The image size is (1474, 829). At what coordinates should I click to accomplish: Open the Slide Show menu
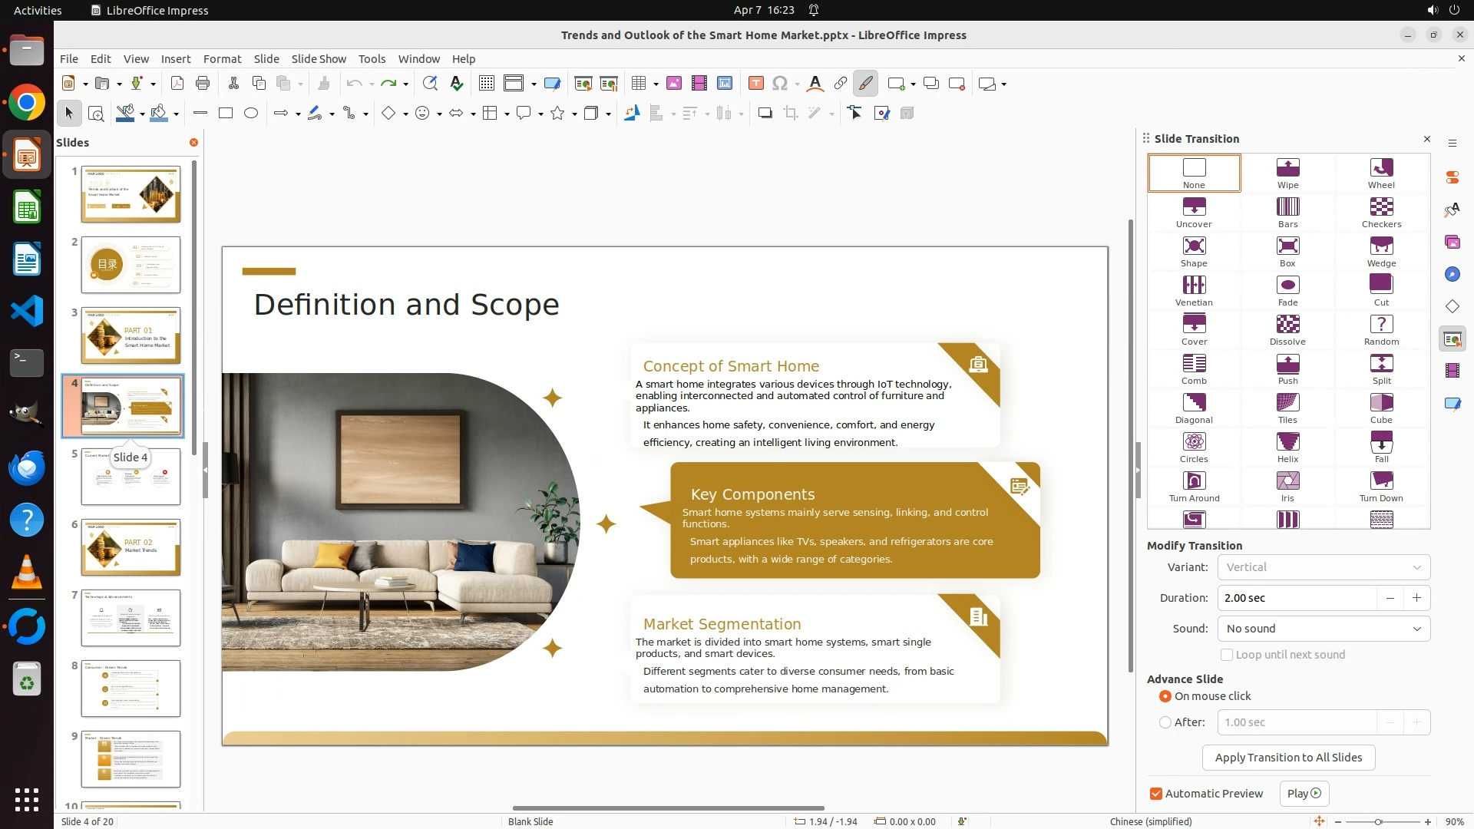pyautogui.click(x=319, y=59)
